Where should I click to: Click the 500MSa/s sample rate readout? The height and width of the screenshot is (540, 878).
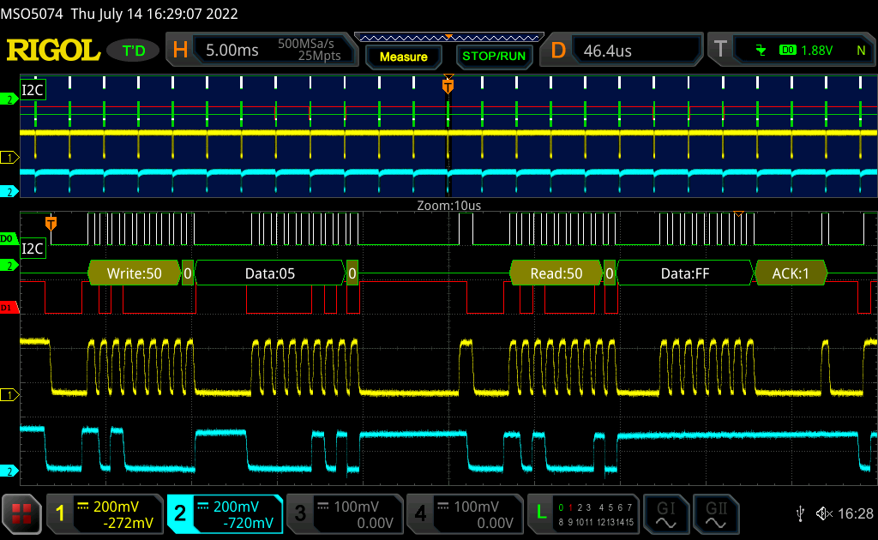point(306,44)
